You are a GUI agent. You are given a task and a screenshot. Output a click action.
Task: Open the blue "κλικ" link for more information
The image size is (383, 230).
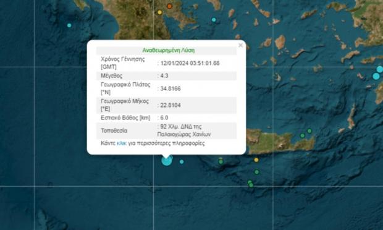click(x=122, y=143)
